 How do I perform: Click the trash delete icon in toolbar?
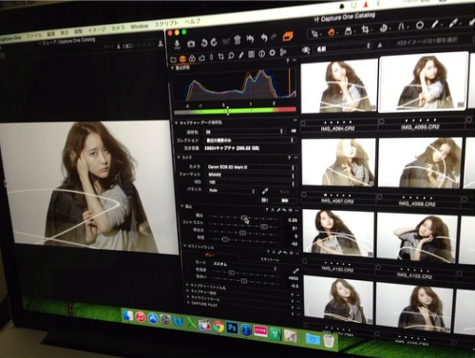point(237,40)
